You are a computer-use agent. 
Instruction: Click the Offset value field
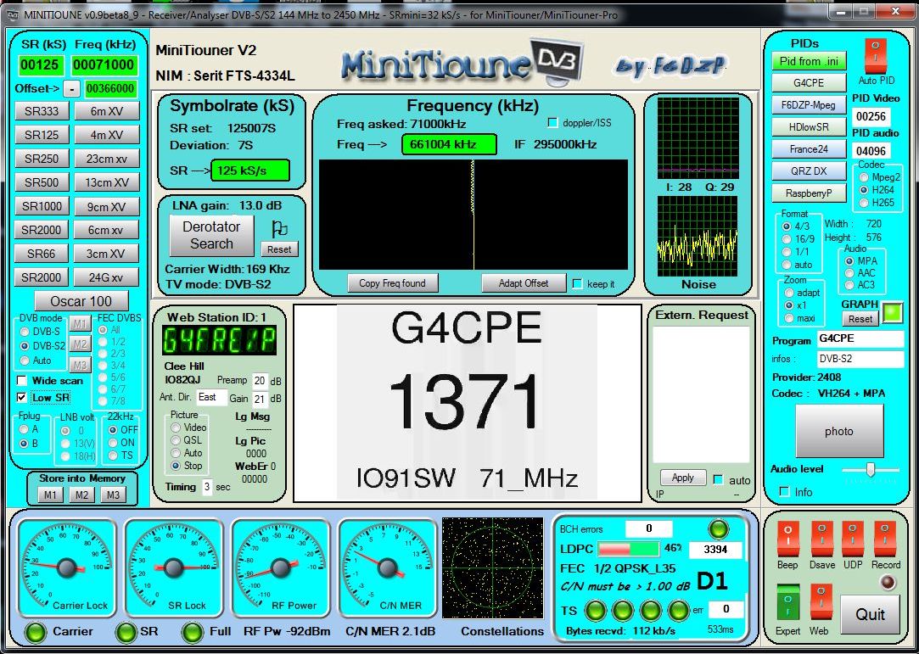pos(111,88)
